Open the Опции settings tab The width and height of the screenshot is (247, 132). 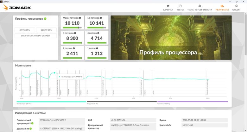pos(236,8)
